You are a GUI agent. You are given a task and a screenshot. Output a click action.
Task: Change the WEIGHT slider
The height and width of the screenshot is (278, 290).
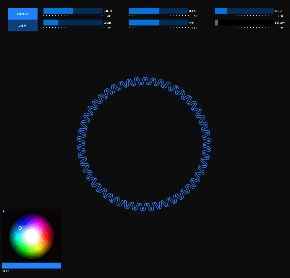click(244, 11)
